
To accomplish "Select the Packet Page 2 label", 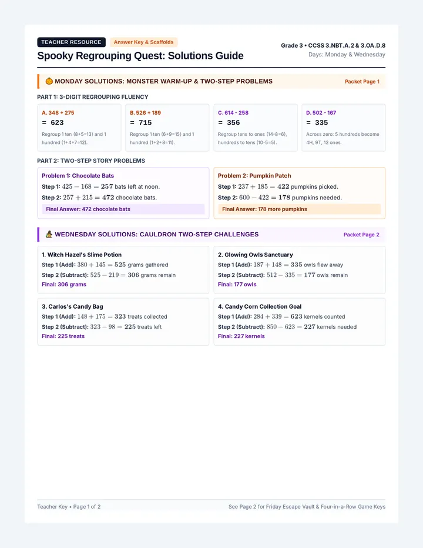I will click(361, 235).
